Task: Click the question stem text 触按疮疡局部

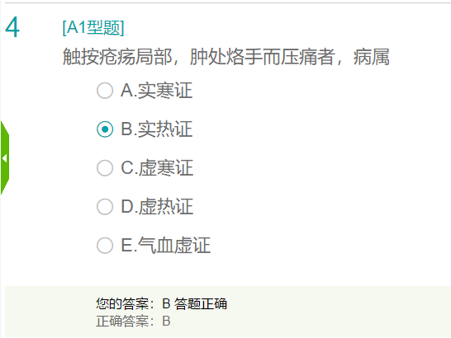Action: point(117,57)
